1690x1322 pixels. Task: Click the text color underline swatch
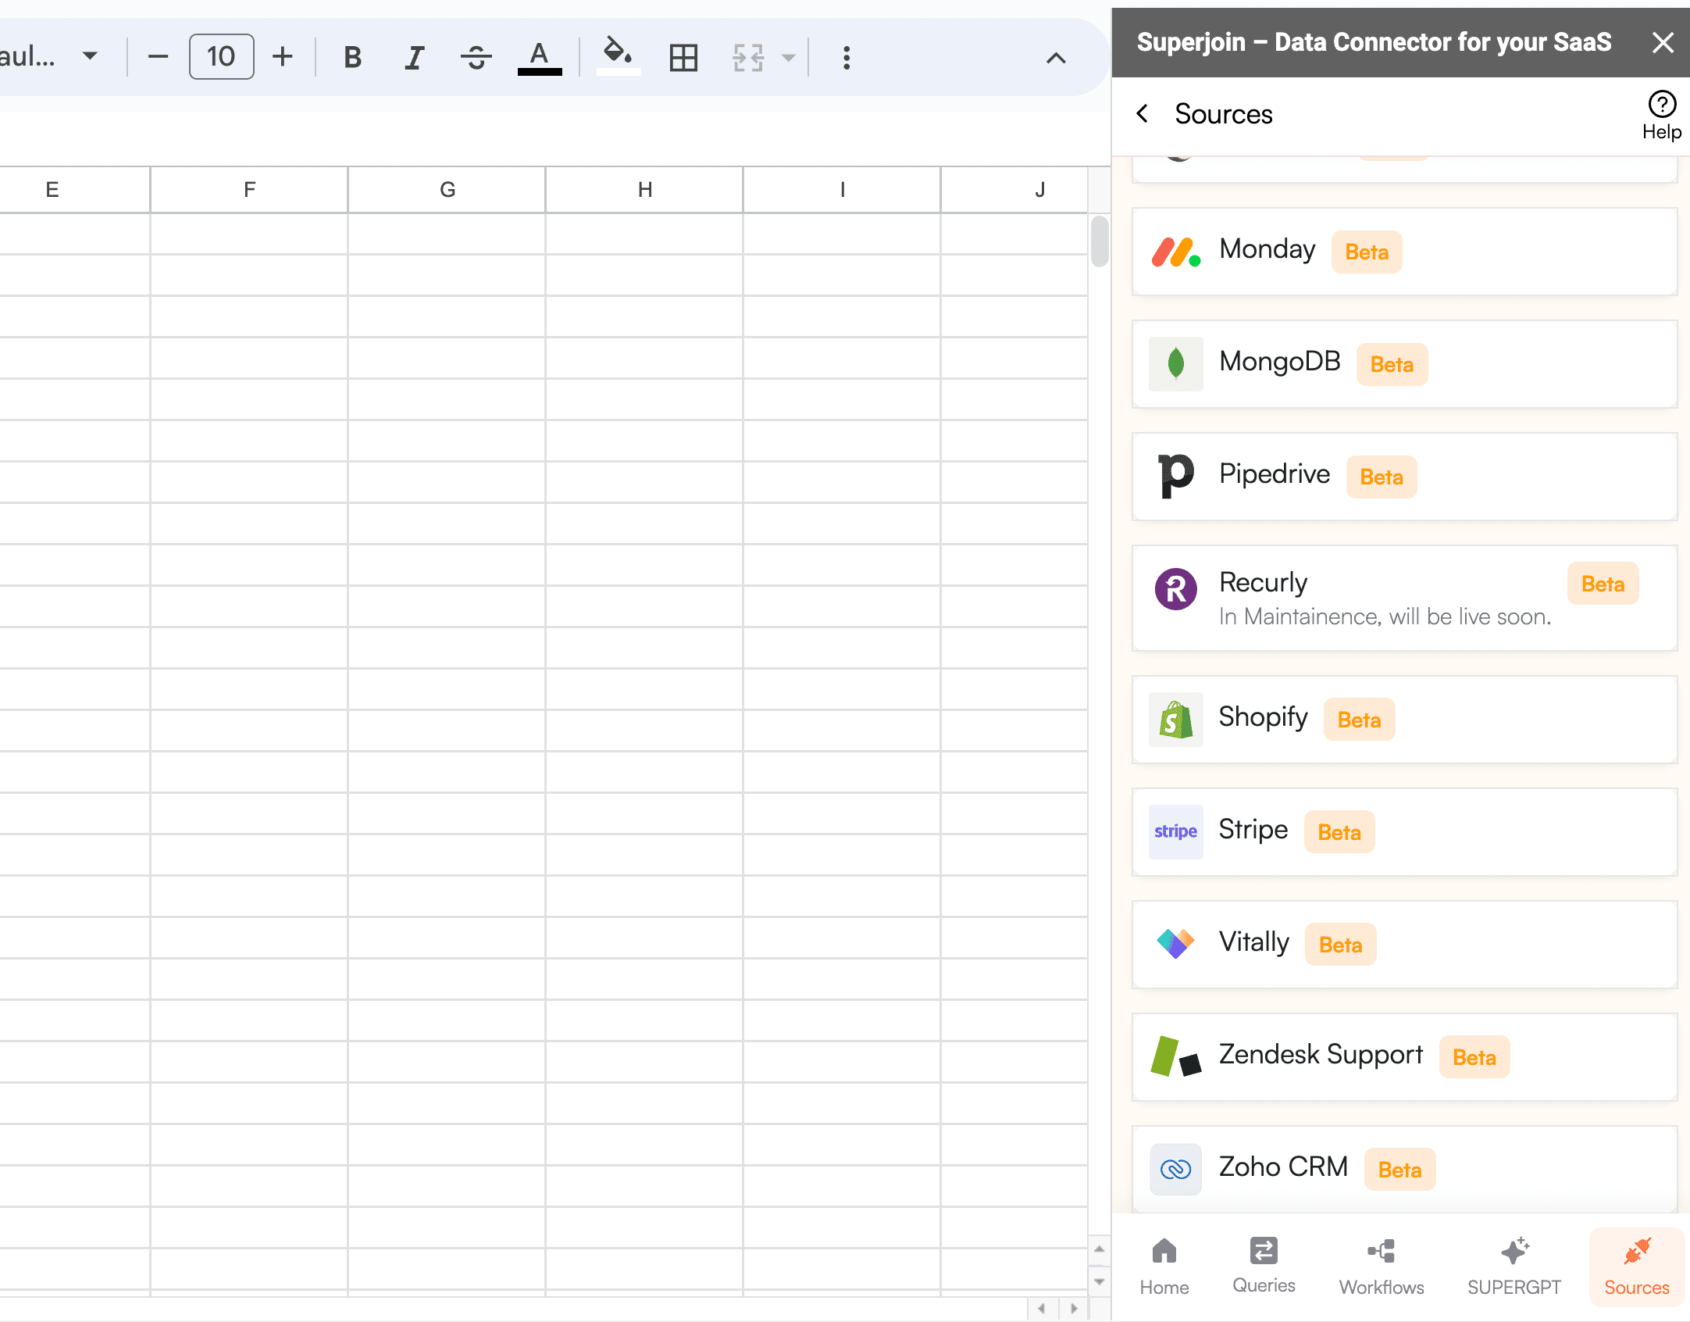[x=539, y=71]
